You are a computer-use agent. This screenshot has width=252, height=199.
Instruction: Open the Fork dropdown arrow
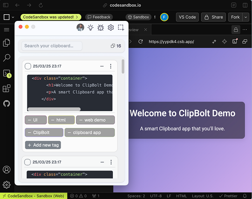[x=246, y=17]
